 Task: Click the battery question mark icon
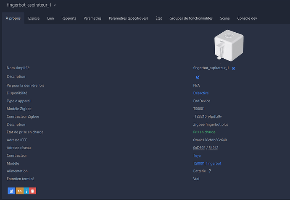209,171
